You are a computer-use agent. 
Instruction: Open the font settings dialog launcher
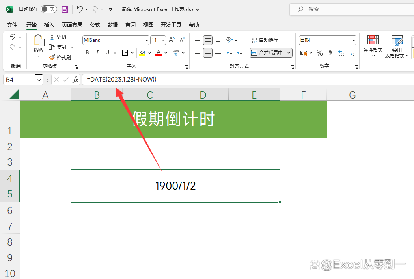pyautogui.click(x=186, y=67)
